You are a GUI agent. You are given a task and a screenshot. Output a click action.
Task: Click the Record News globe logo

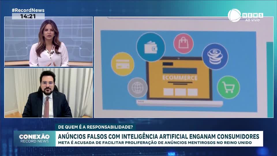click(x=234, y=15)
